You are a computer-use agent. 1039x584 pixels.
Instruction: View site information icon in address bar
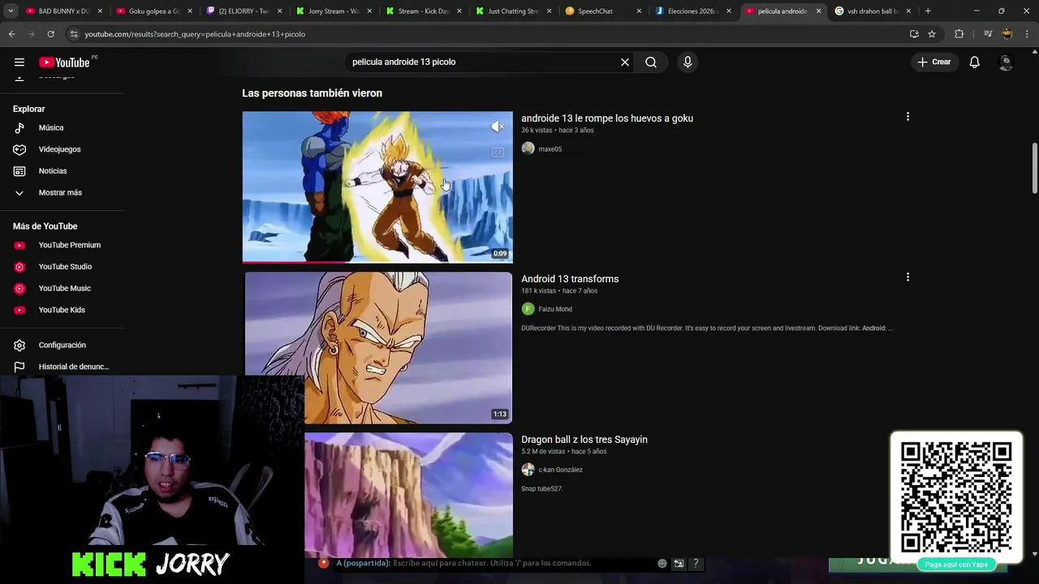pos(74,34)
